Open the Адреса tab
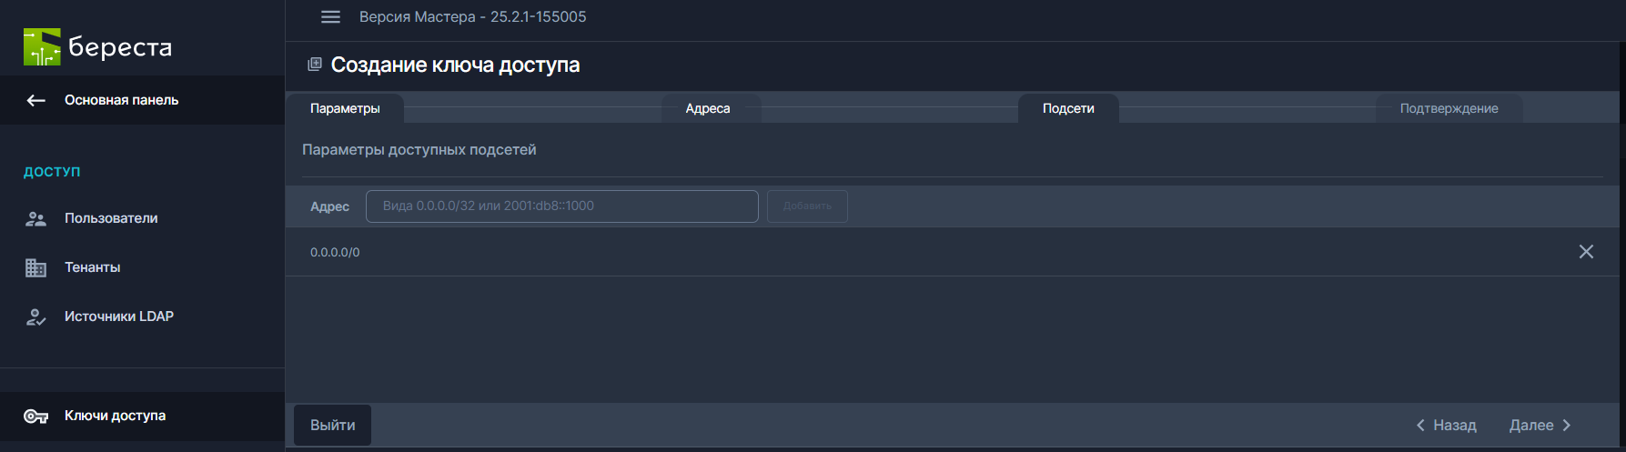The width and height of the screenshot is (1626, 452). point(708,108)
